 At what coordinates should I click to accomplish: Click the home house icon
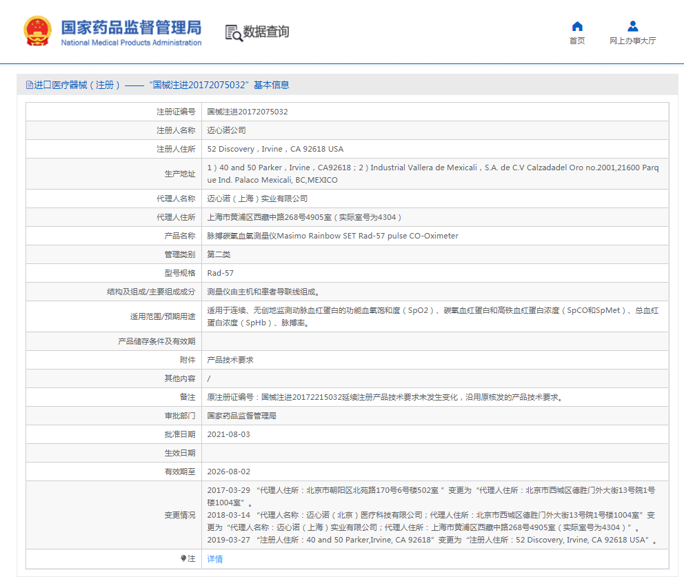(577, 26)
